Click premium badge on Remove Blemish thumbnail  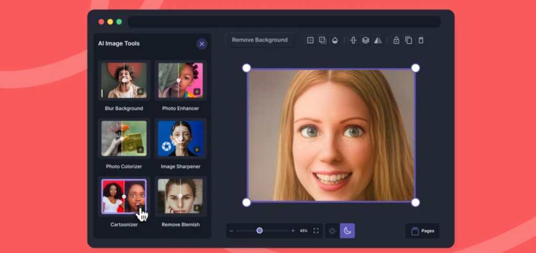pos(197,208)
